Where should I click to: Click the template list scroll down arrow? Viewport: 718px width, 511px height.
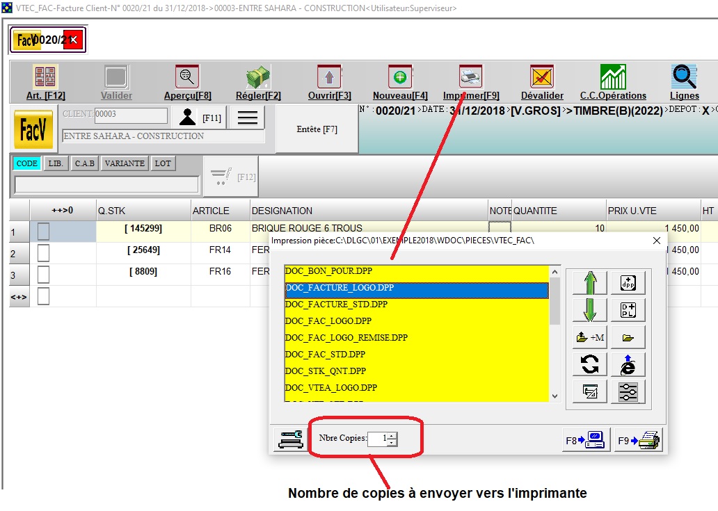[x=555, y=396]
